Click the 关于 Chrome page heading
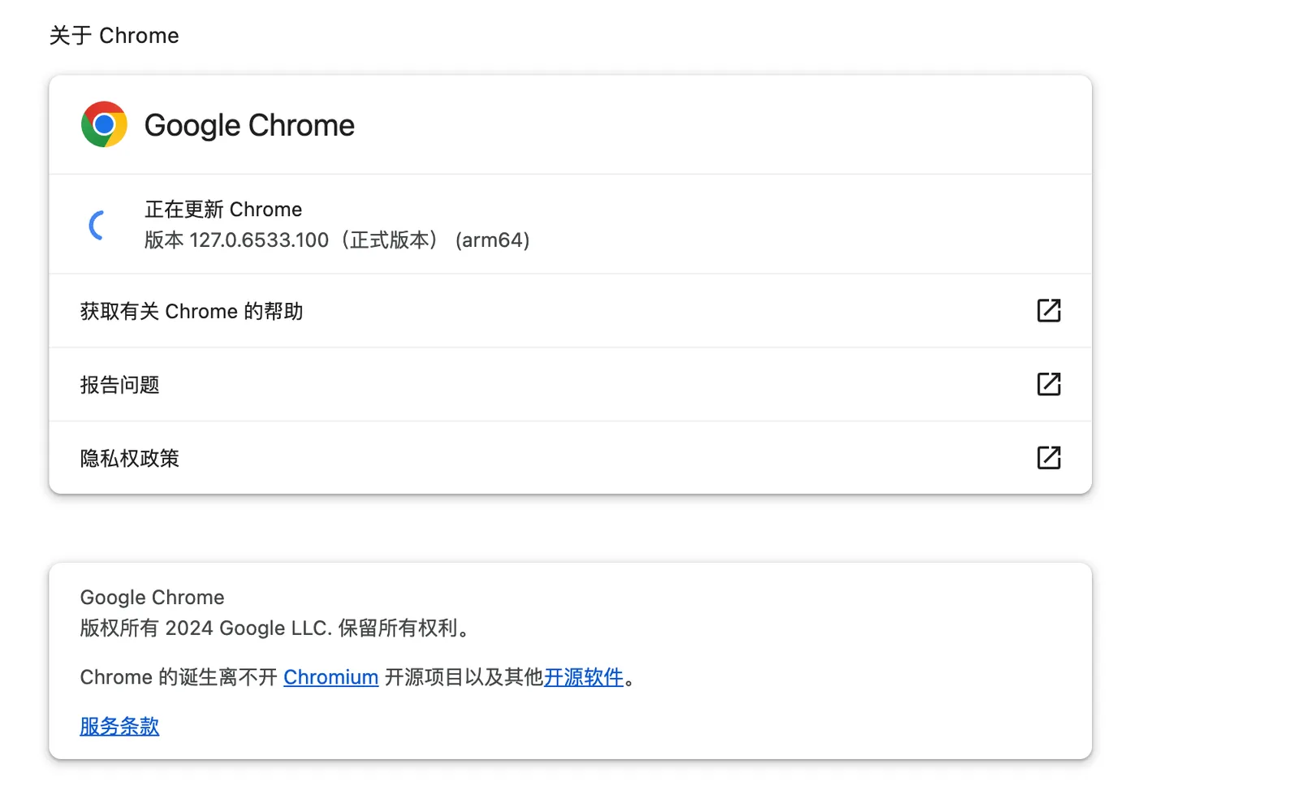The image size is (1299, 799). click(114, 36)
